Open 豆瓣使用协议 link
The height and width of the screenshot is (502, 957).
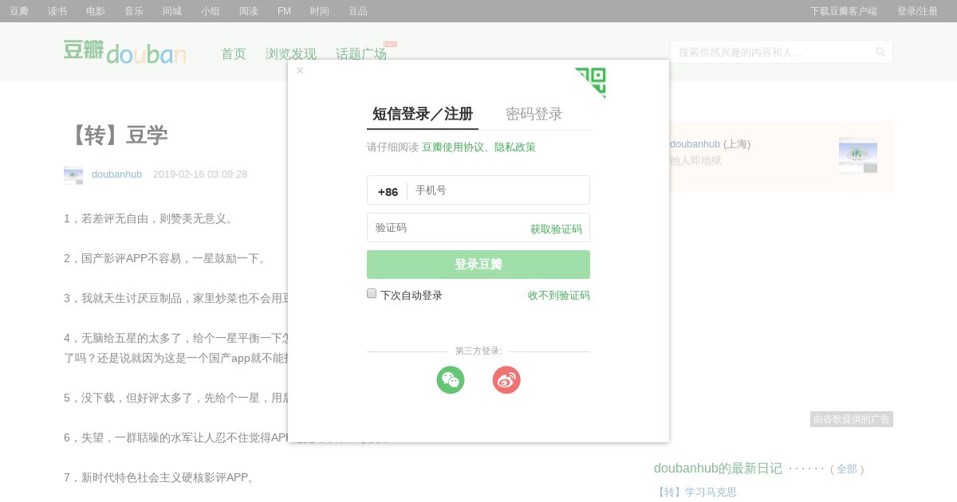click(453, 147)
